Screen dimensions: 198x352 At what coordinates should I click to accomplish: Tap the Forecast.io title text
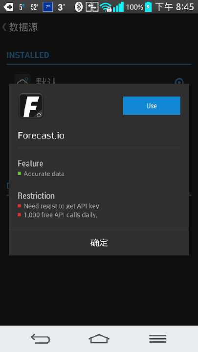41,135
